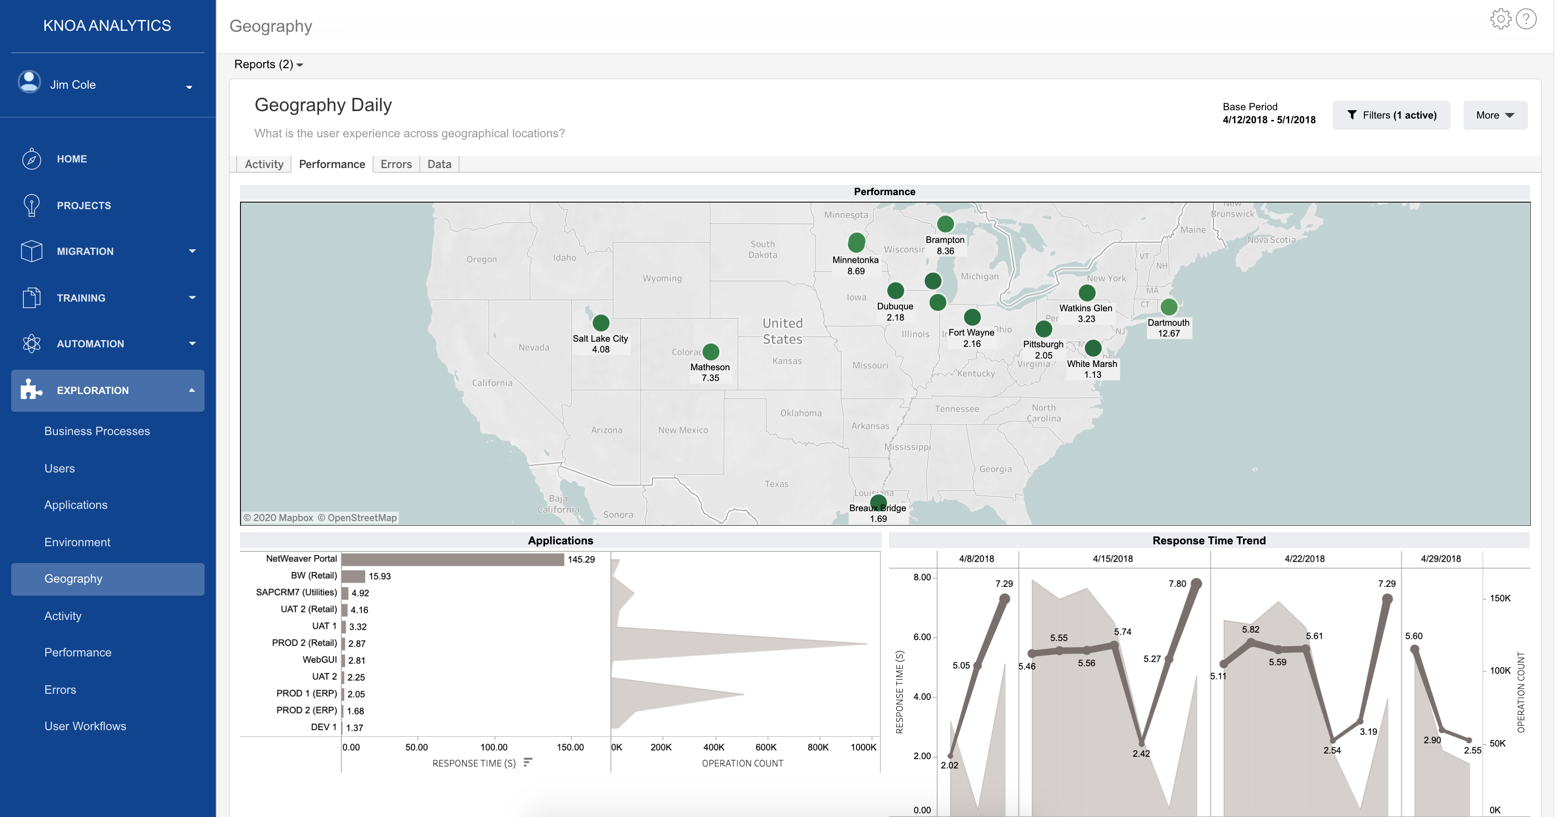Expand the Reports (2) dropdown
The height and width of the screenshot is (817, 1555).
click(269, 64)
